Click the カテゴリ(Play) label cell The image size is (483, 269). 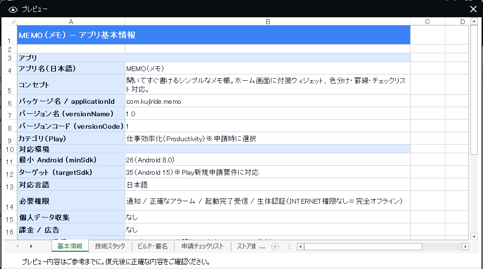[71, 138]
